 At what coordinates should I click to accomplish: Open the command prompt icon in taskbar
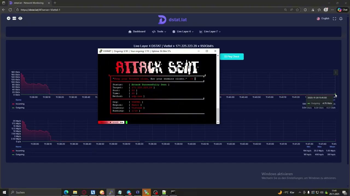coord(173,192)
